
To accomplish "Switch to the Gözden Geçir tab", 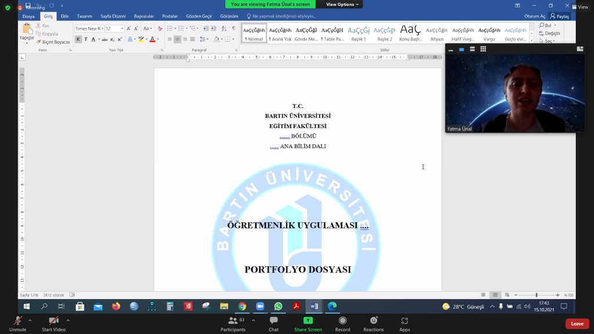I will [199, 16].
